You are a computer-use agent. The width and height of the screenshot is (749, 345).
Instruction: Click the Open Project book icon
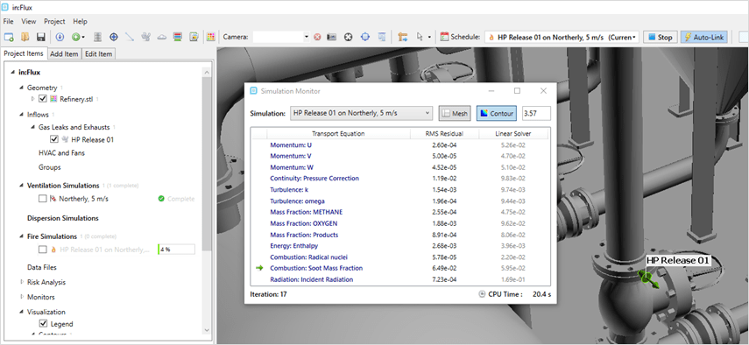click(x=25, y=37)
